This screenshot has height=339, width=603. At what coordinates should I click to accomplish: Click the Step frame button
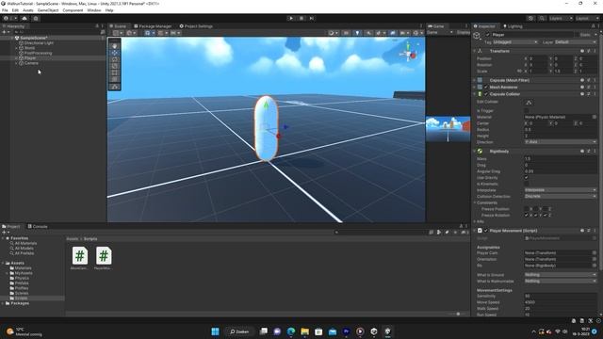pyautogui.click(x=312, y=18)
